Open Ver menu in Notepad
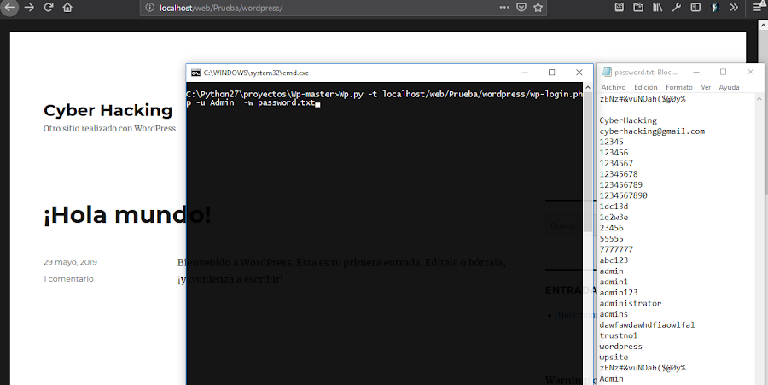 706,87
